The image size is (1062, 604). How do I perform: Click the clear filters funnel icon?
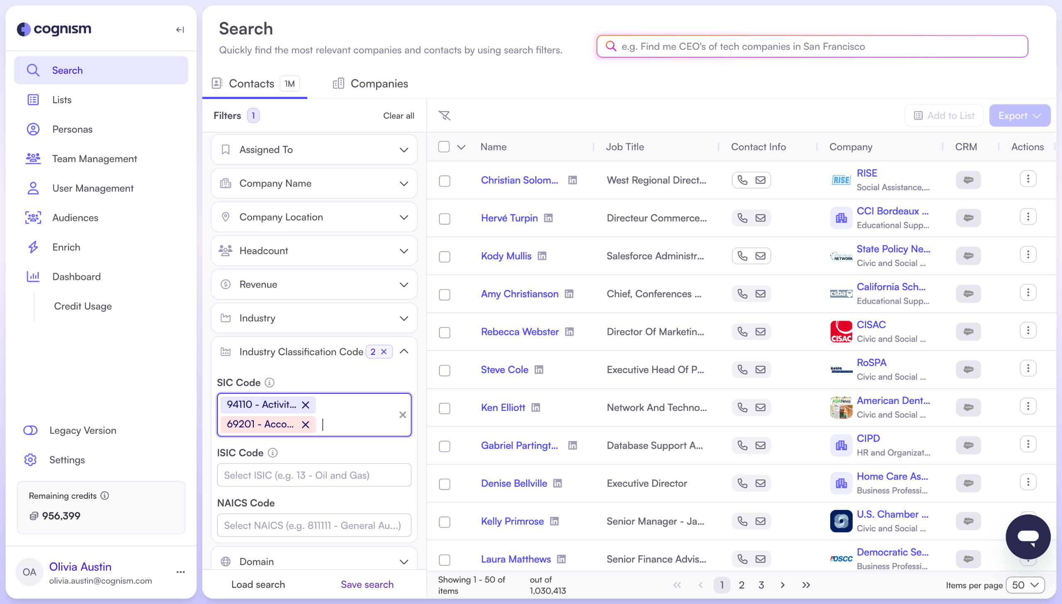coord(444,115)
